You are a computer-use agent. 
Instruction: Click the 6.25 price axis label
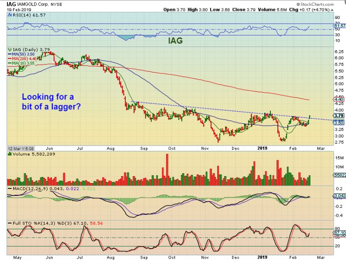coord(339,51)
